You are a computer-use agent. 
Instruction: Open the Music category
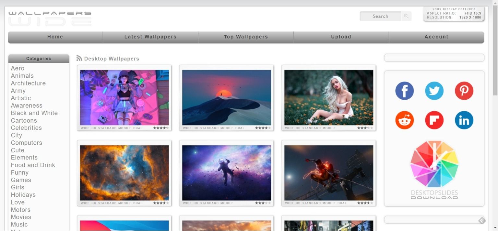coord(19,225)
